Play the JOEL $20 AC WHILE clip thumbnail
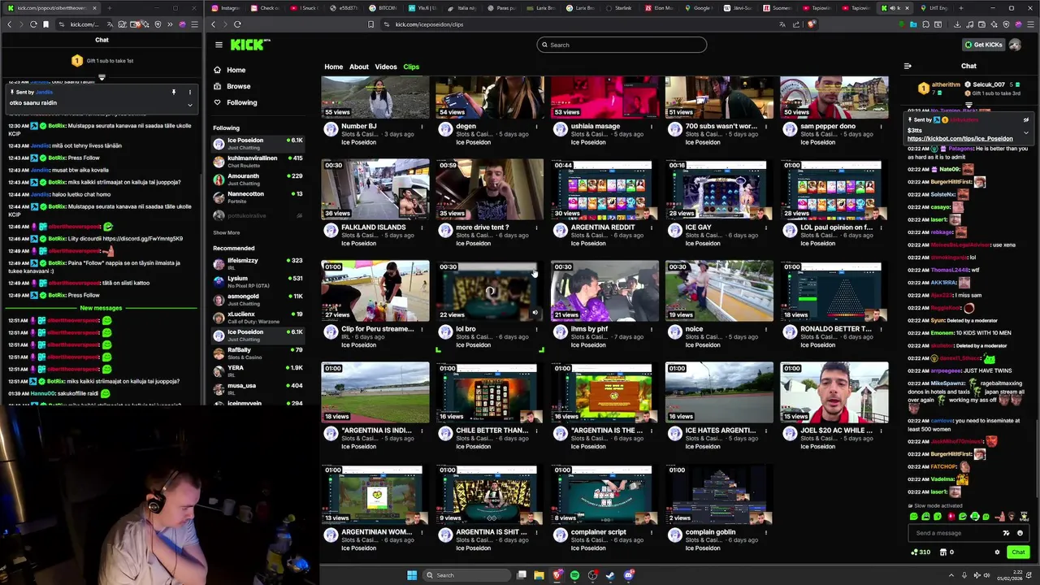The image size is (1040, 585). point(834,392)
